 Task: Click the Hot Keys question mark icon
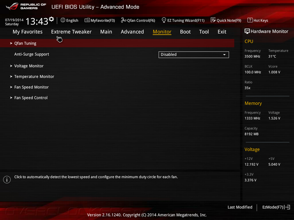[250, 20]
